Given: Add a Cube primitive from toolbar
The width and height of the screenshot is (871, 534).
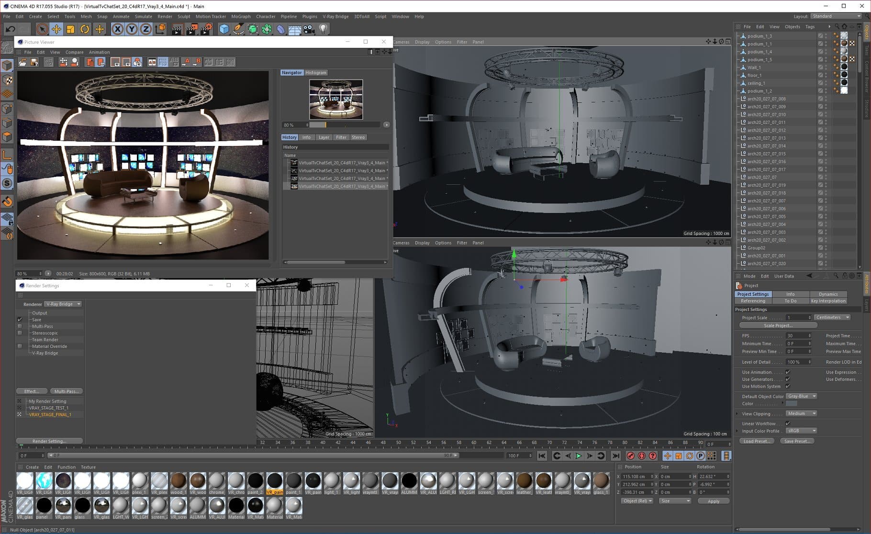Looking at the screenshot, I should coord(224,29).
